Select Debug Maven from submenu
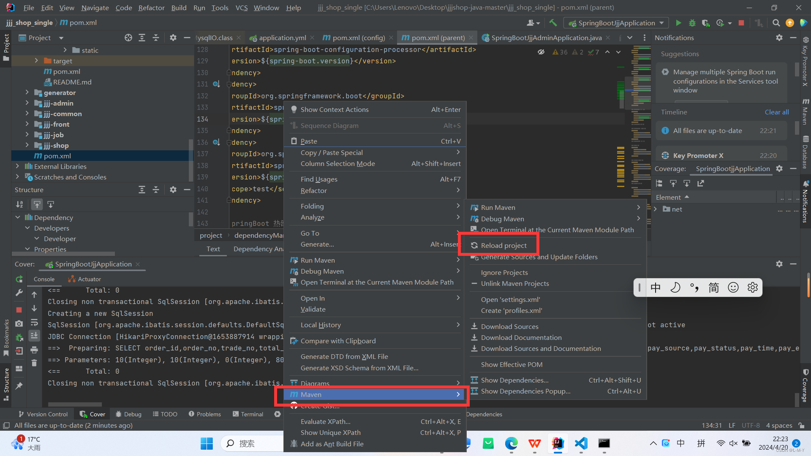This screenshot has width=811, height=456. pos(502,218)
